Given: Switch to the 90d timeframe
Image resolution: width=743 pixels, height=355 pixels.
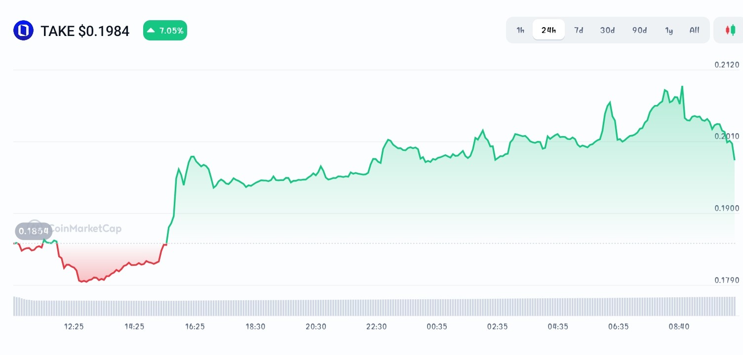Looking at the screenshot, I should pyautogui.click(x=639, y=30).
